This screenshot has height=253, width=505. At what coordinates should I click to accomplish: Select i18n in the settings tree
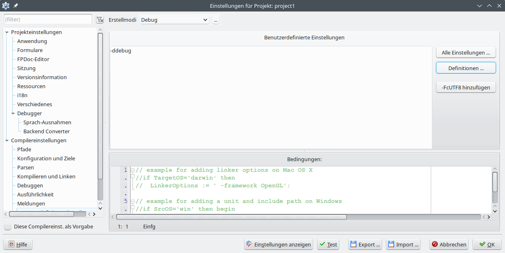(x=22, y=95)
